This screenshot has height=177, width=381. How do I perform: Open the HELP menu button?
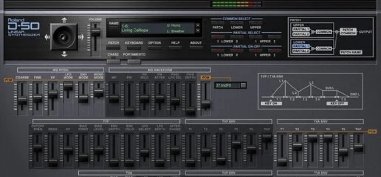pos(176,48)
